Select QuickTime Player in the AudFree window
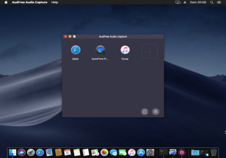 click(x=100, y=50)
